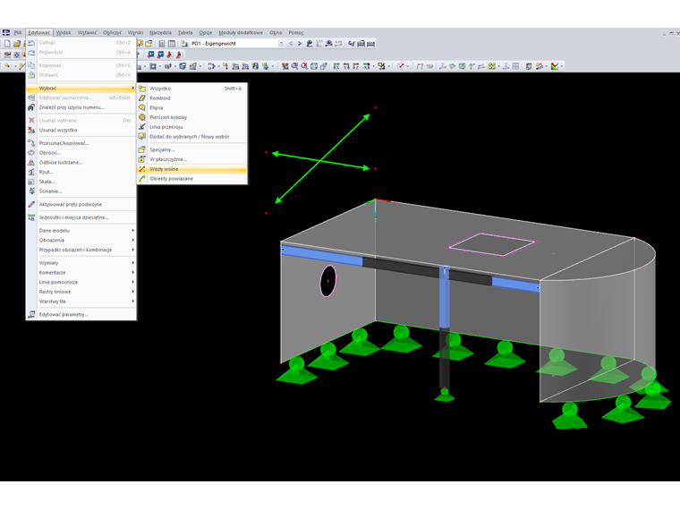Click the square opening in the roof slab
Screen dimensions: 680x510
click(x=491, y=244)
